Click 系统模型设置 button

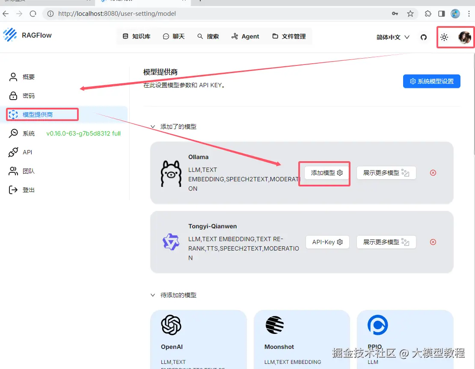[431, 81]
